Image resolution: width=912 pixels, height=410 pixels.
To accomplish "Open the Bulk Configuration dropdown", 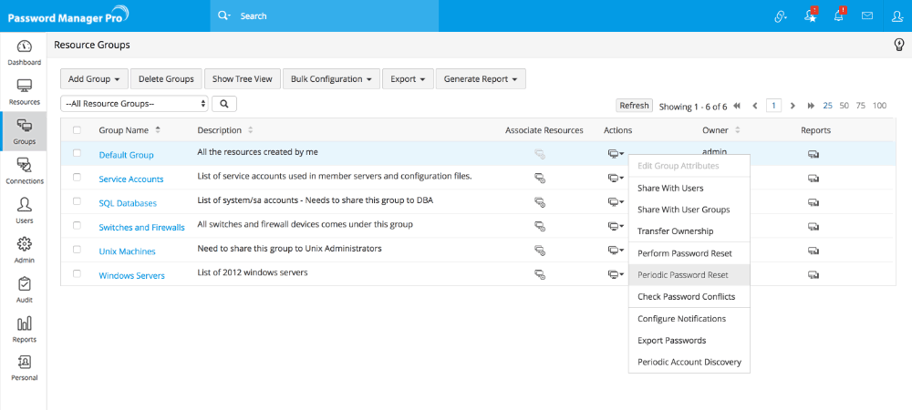I will point(330,79).
